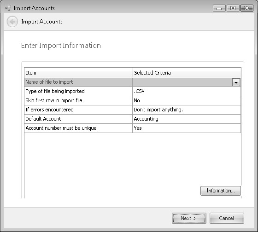Click the back arrow button
The width and height of the screenshot is (258, 232).
(12, 22)
